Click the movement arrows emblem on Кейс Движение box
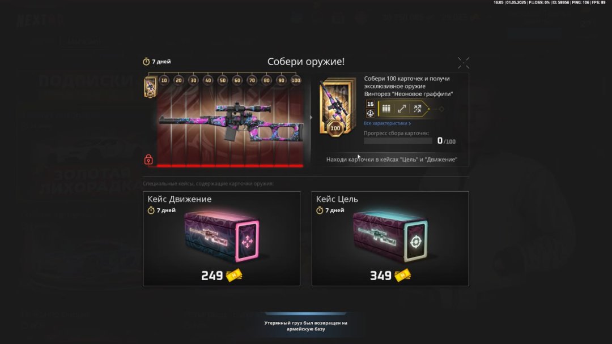This screenshot has height=344, width=612. 247,242
